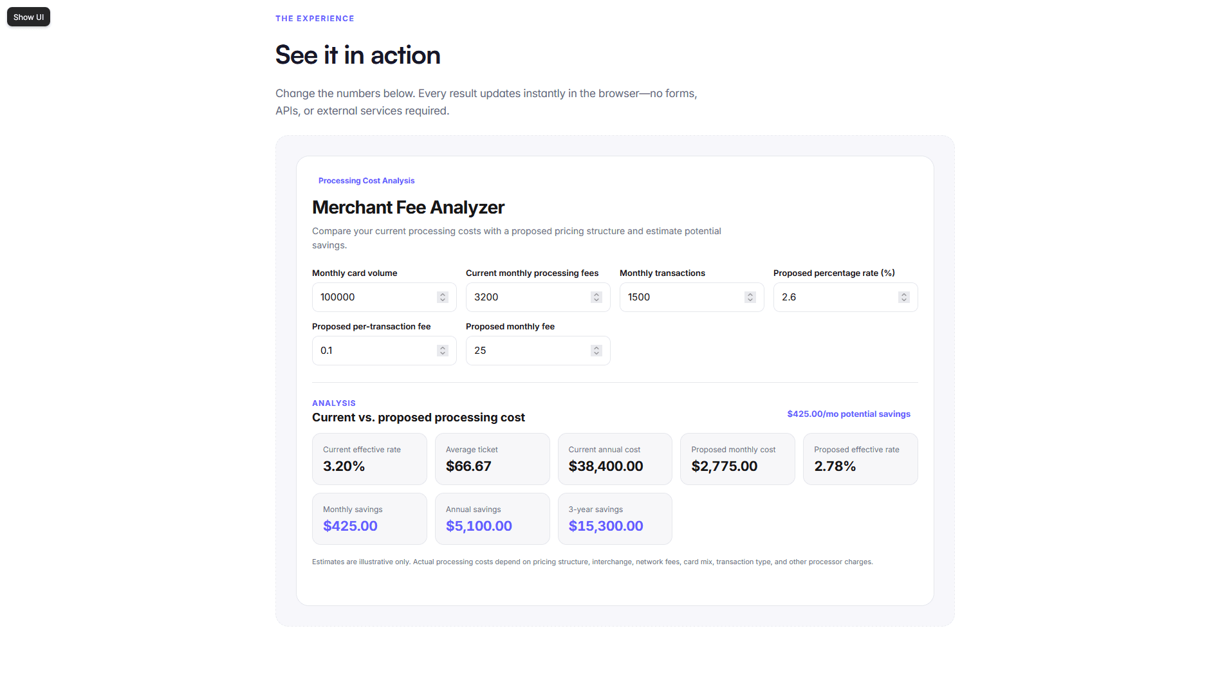The image size is (1229, 689).
Task: Click the Proposed percentage rate (%) label
Action: point(834,273)
